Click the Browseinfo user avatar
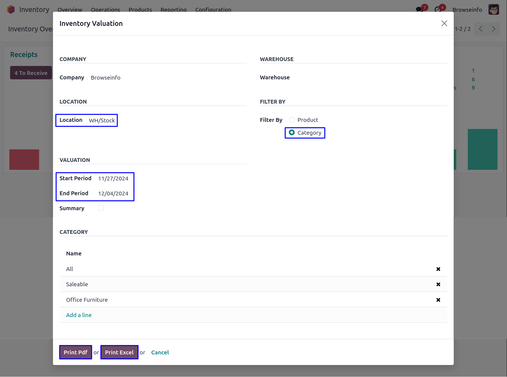507x377 pixels. tap(494, 10)
